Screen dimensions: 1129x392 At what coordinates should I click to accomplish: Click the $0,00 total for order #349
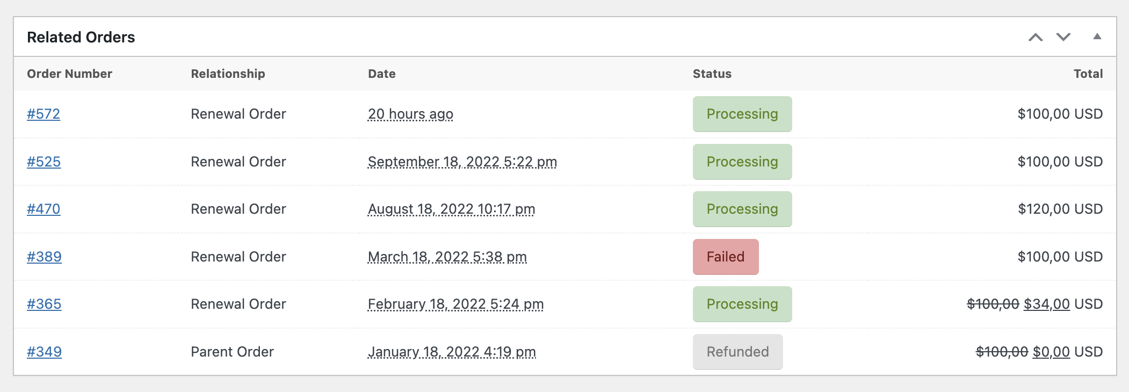[x=1051, y=352]
